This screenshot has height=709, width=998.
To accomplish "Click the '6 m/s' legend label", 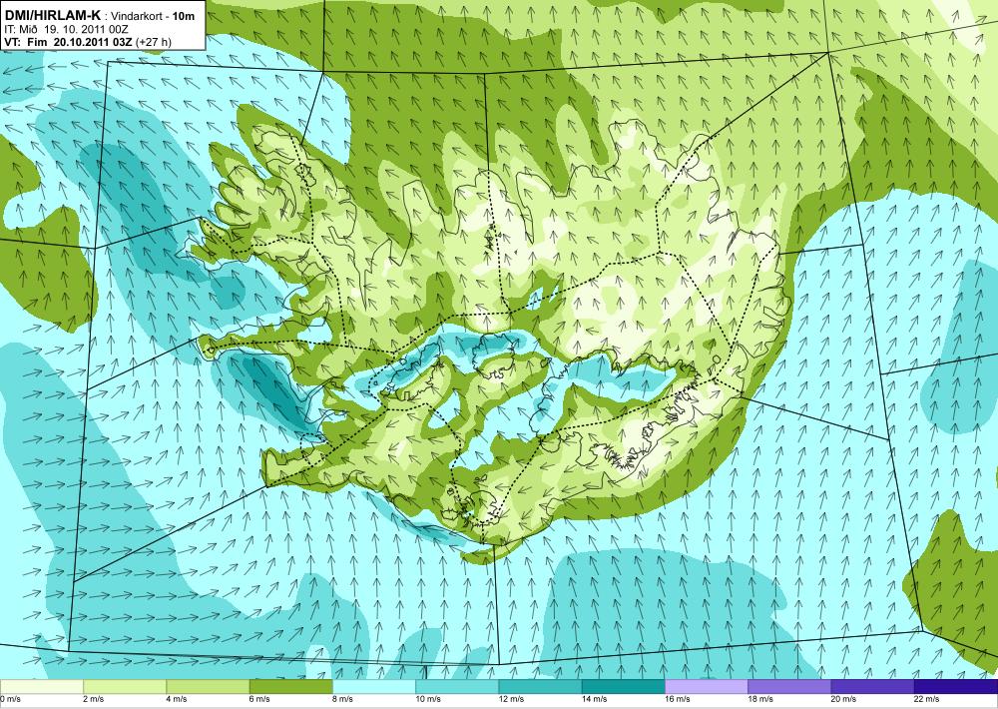I will pos(259,699).
